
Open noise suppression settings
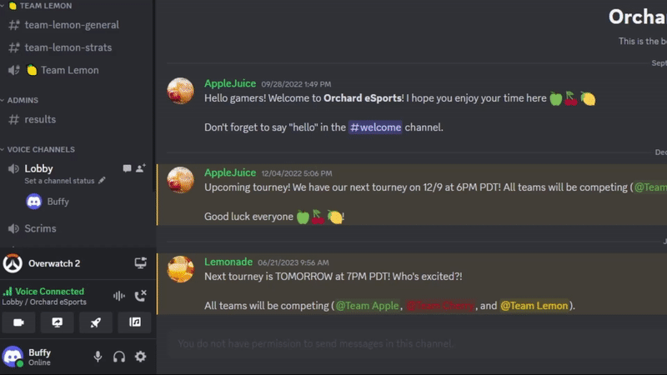(x=119, y=296)
